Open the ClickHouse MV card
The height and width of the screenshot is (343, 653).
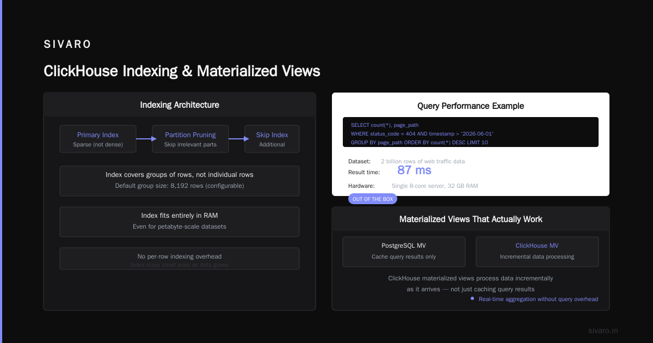537,252
